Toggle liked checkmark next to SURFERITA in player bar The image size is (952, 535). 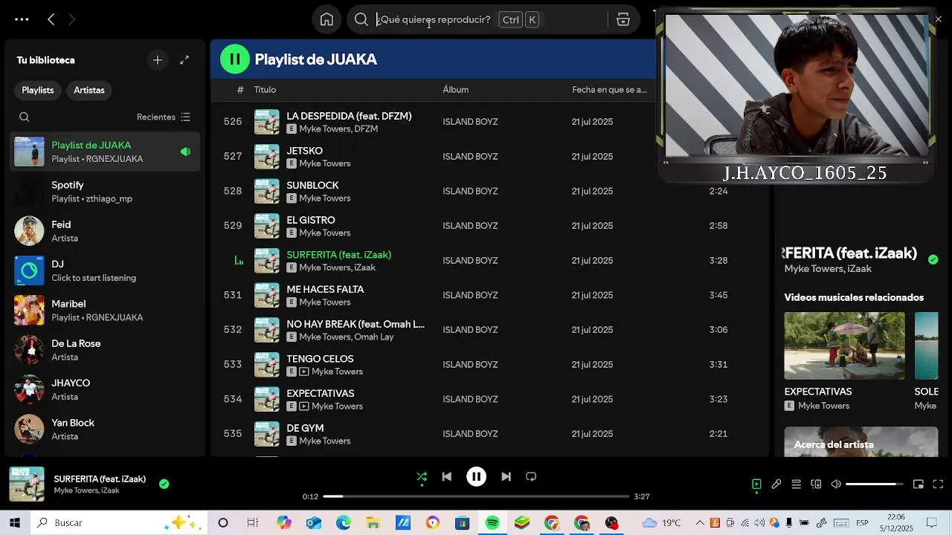[x=164, y=484]
